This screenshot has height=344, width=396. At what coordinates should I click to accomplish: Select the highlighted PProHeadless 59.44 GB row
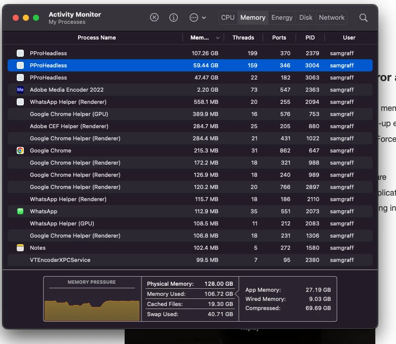[x=190, y=65]
